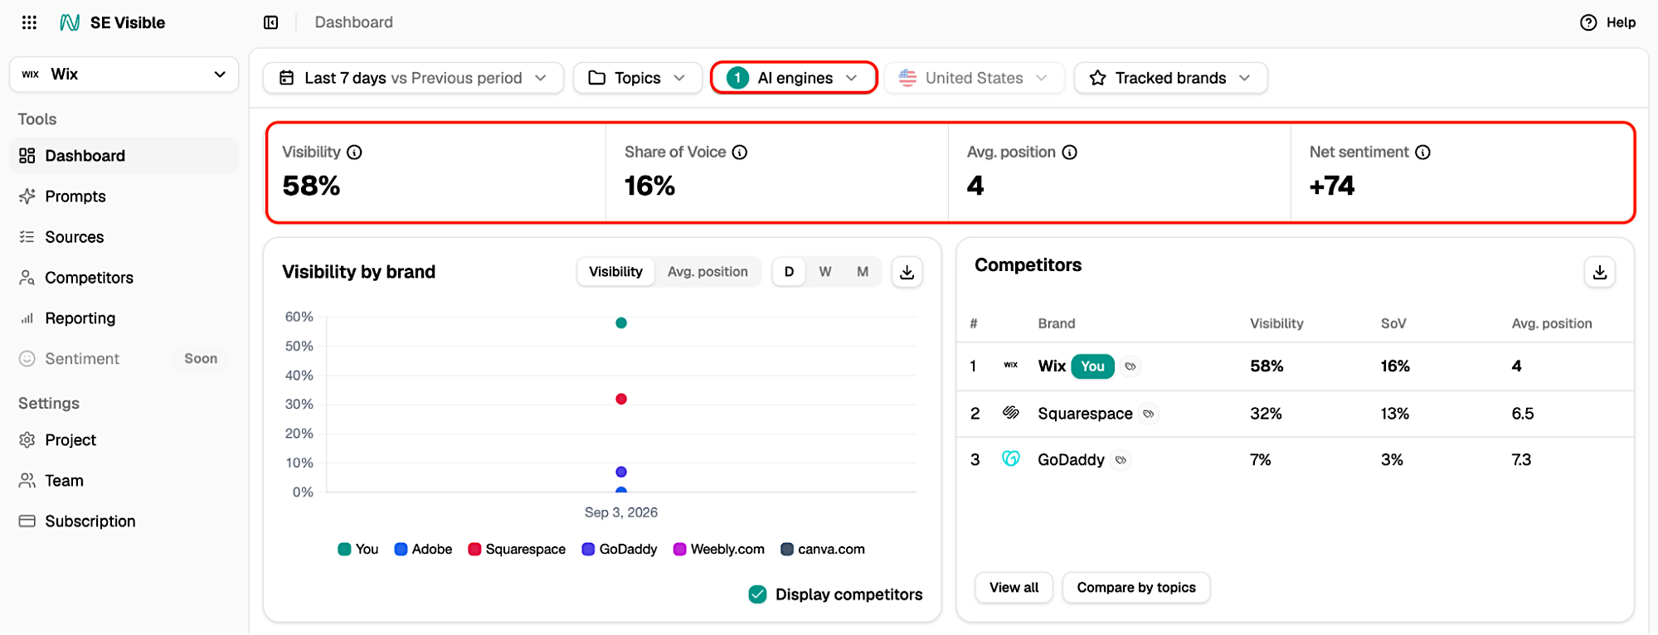Image resolution: width=1658 pixels, height=635 pixels.
Task: Download the Competitors table
Action: coord(1600,272)
